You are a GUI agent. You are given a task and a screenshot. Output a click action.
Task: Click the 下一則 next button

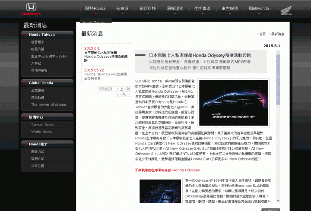click(123, 94)
